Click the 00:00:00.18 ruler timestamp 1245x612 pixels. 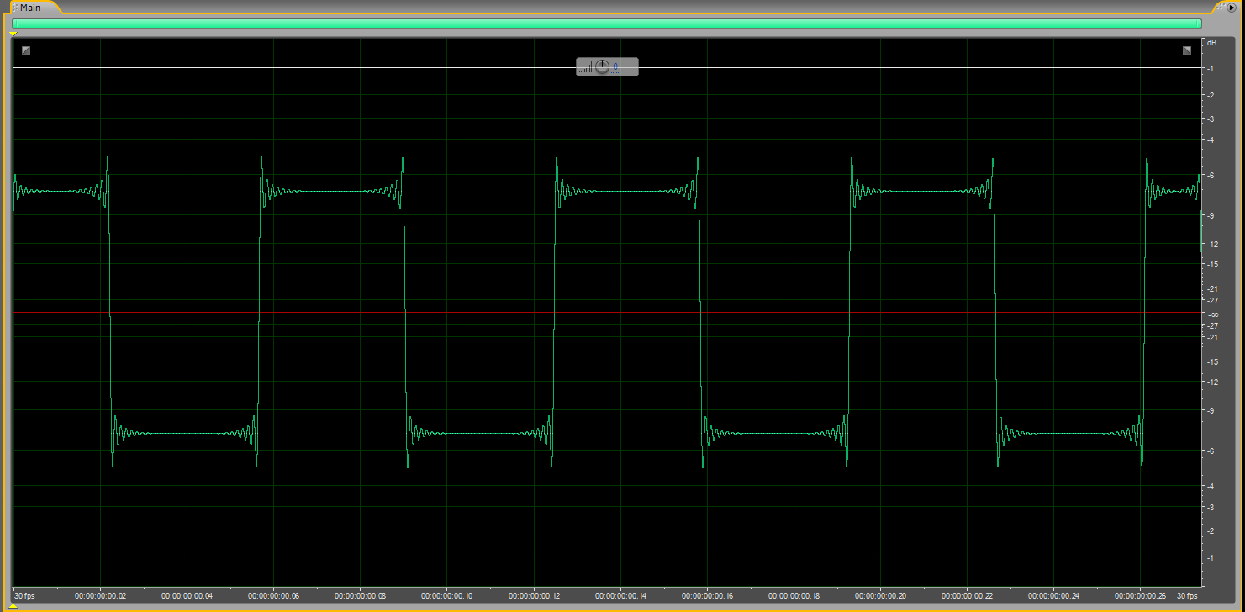click(x=794, y=595)
